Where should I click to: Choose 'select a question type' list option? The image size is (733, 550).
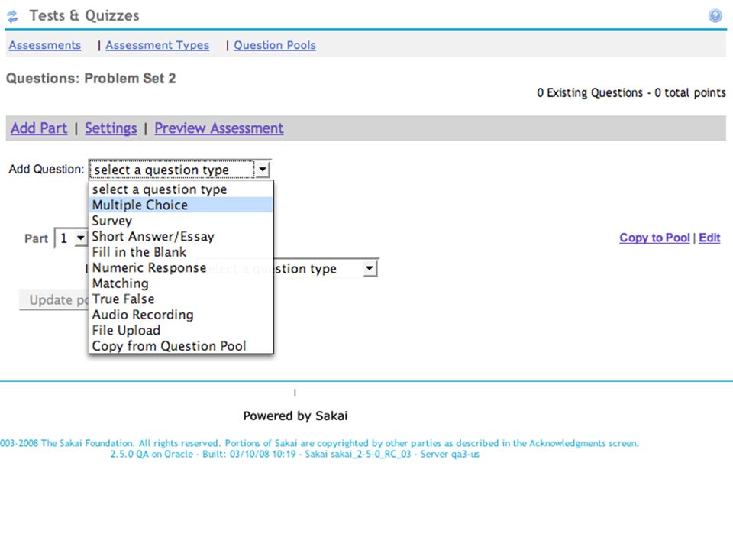[x=180, y=189]
